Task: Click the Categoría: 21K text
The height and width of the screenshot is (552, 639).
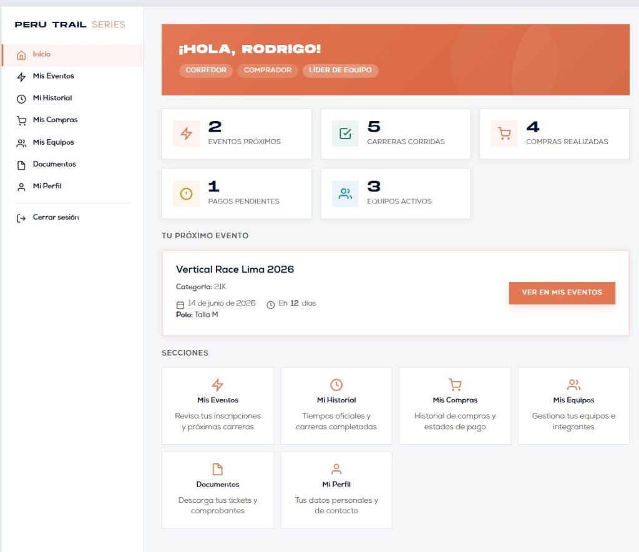Action: coord(201,287)
